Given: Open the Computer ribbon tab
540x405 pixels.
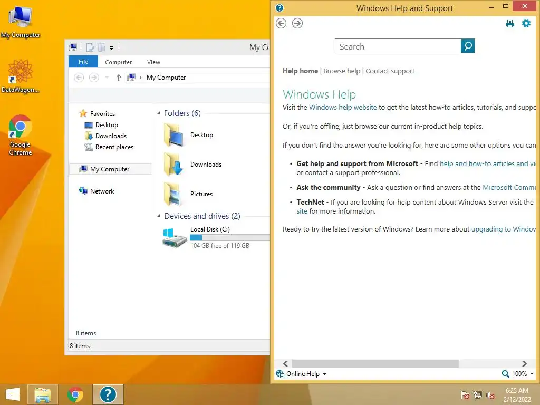Looking at the screenshot, I should tap(119, 62).
